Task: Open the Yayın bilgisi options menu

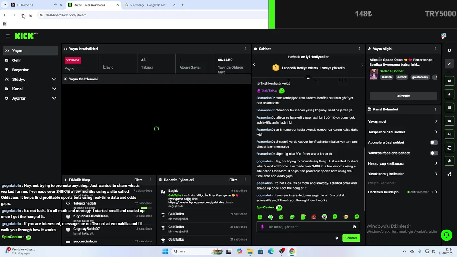Action: (435, 49)
